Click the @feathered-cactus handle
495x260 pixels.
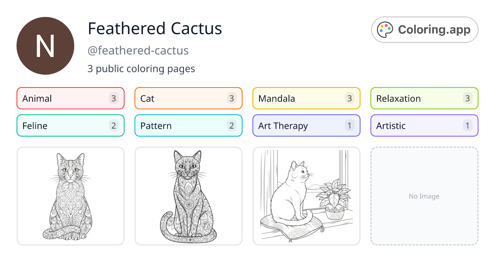[138, 51]
